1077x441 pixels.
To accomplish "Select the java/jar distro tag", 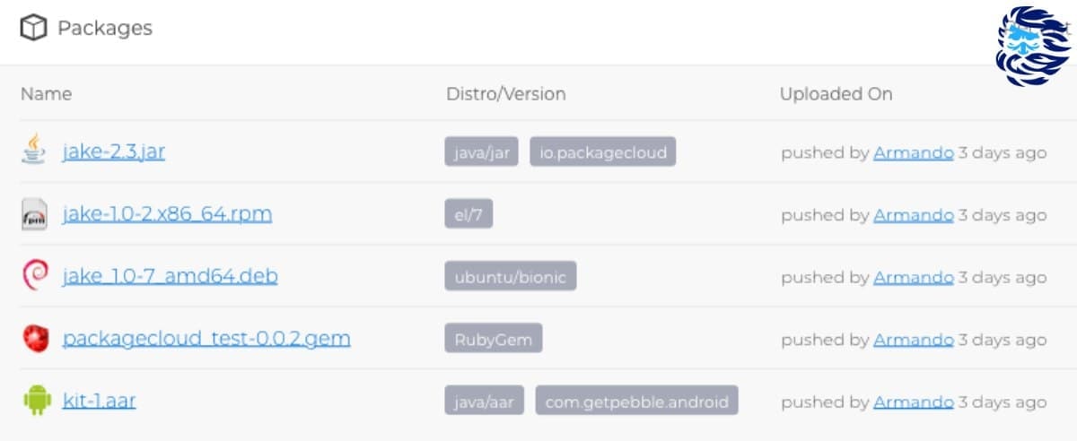I will point(481,152).
